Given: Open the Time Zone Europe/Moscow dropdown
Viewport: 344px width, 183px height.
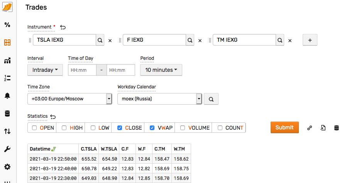Looking at the screenshot, I should 70,99.
